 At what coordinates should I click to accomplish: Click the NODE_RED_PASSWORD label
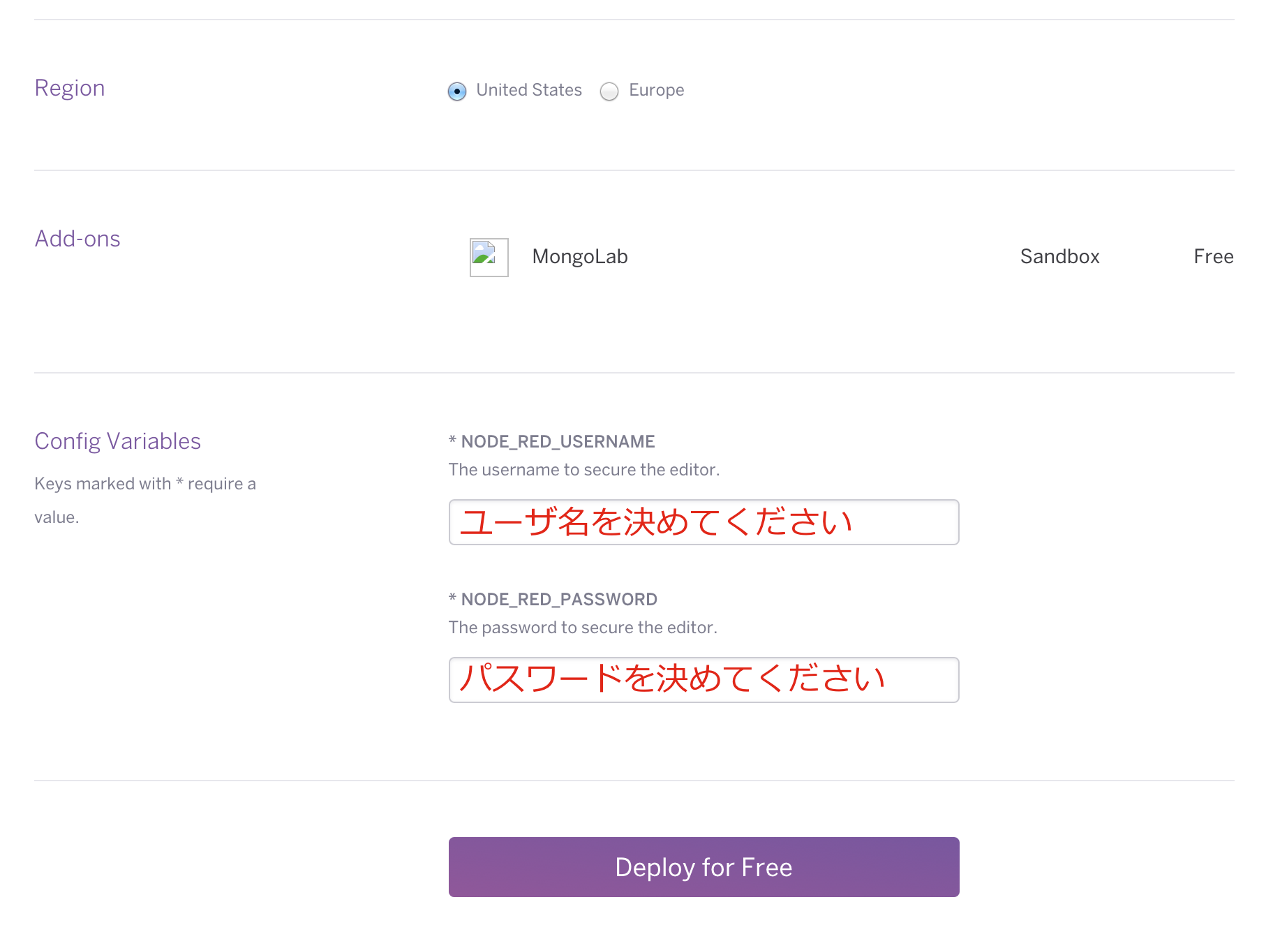pyautogui.click(x=553, y=599)
